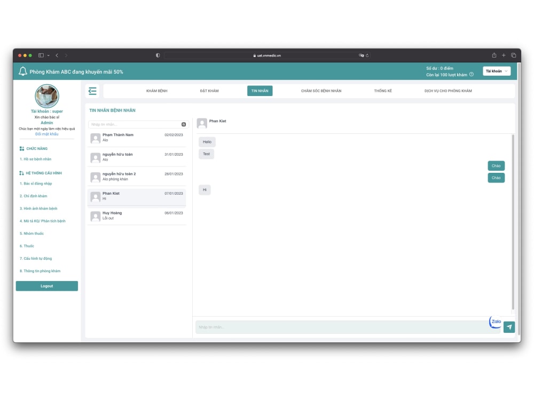Click the nguyễn hữu toàn avatar dated 31/01/2023

(96, 157)
